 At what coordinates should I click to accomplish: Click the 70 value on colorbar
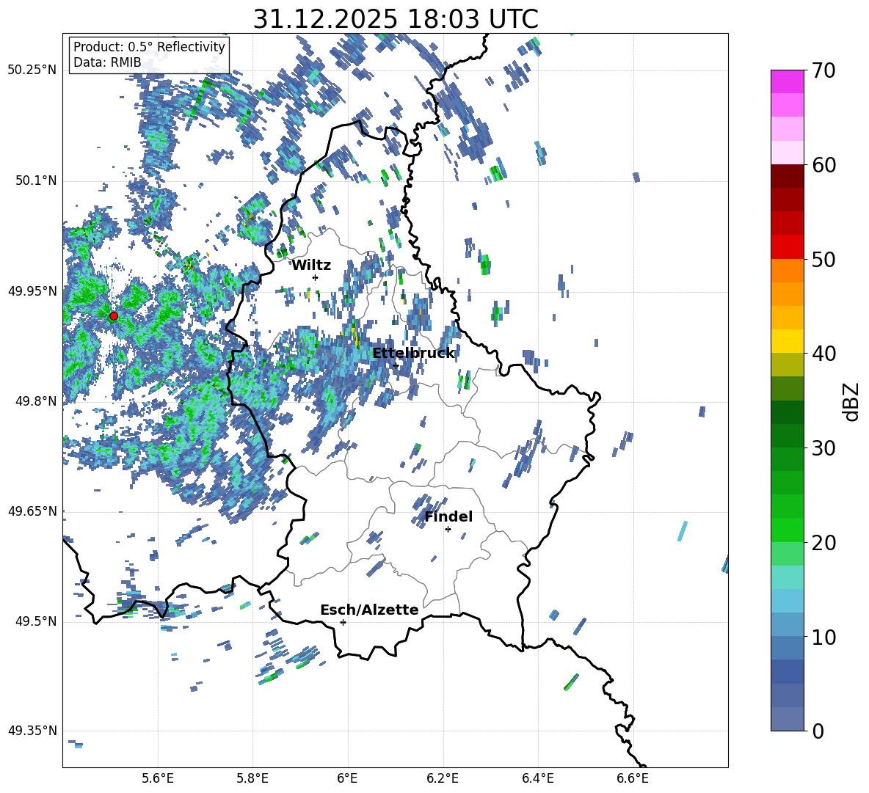(x=823, y=71)
